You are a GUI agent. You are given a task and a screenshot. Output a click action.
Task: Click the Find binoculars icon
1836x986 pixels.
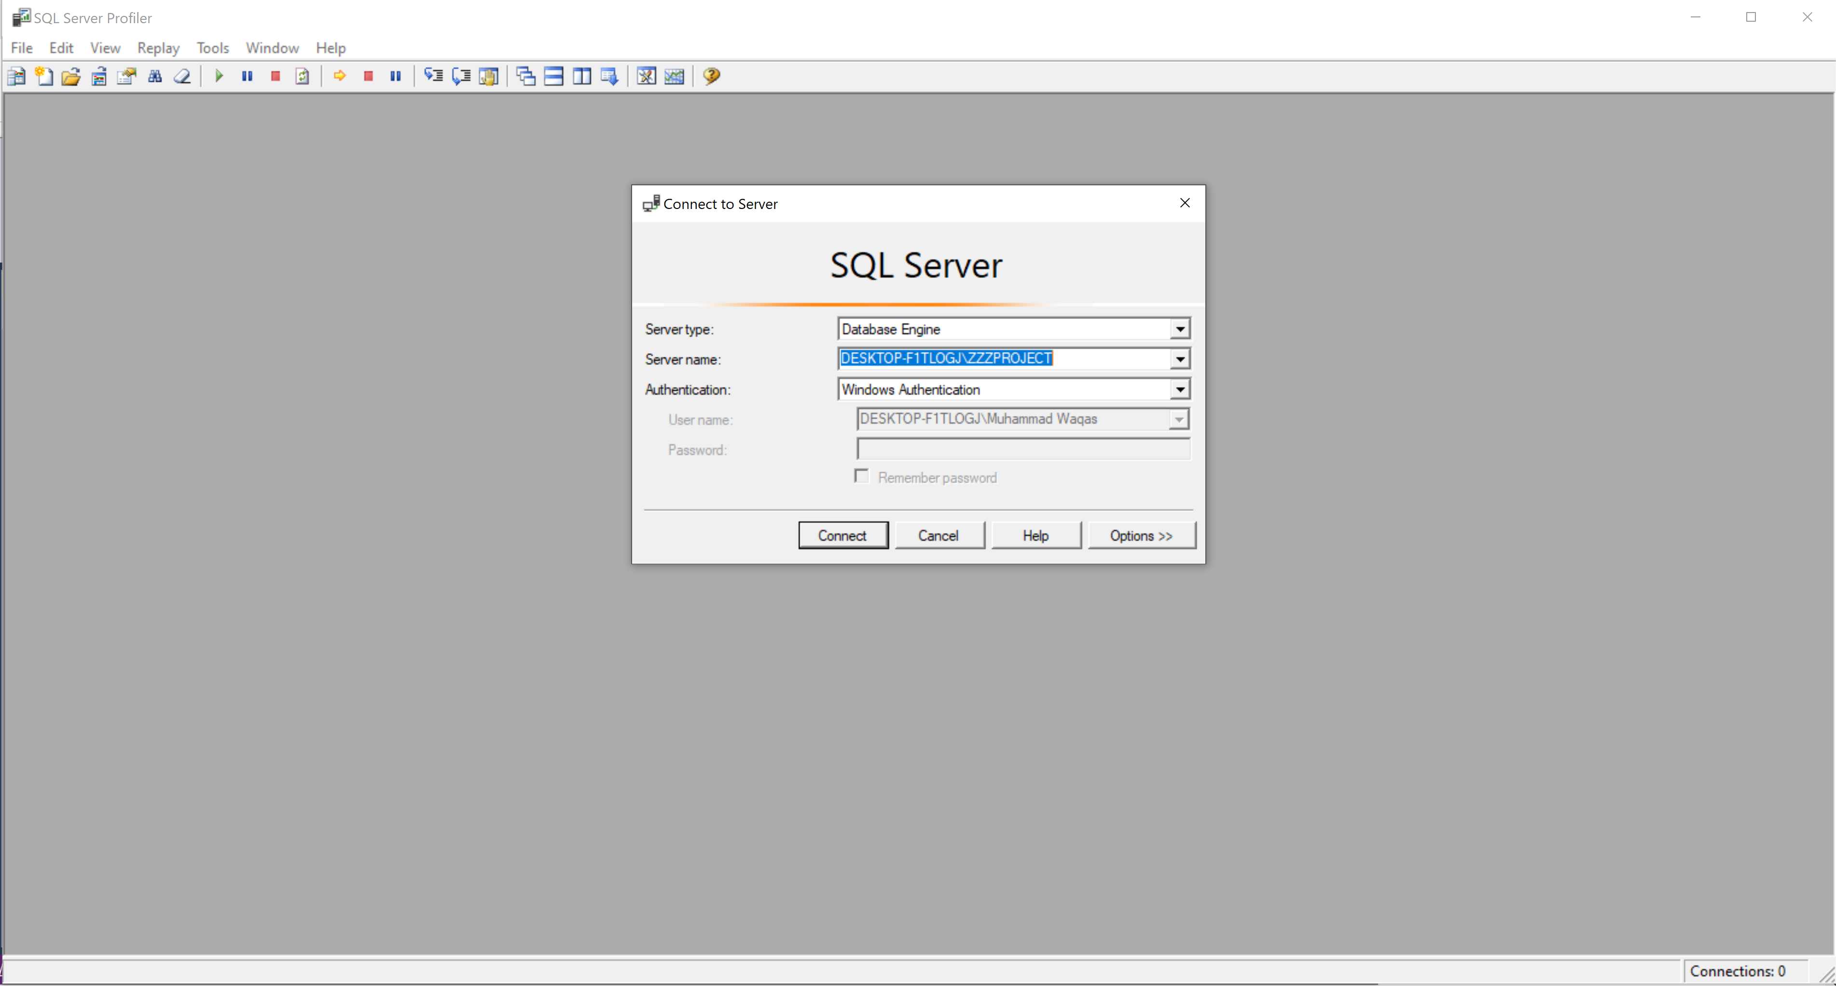(155, 76)
